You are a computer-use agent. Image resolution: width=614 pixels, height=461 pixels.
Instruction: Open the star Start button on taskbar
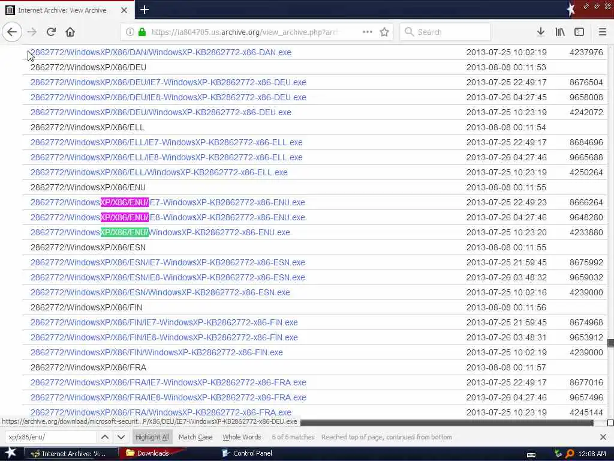click(10, 453)
